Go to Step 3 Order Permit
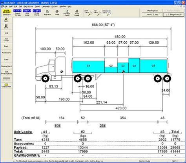The image size is (186, 163). (x=37, y=13)
